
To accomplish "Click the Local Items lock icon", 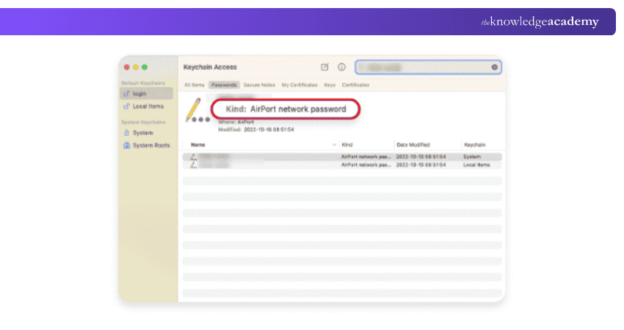I will [126, 106].
